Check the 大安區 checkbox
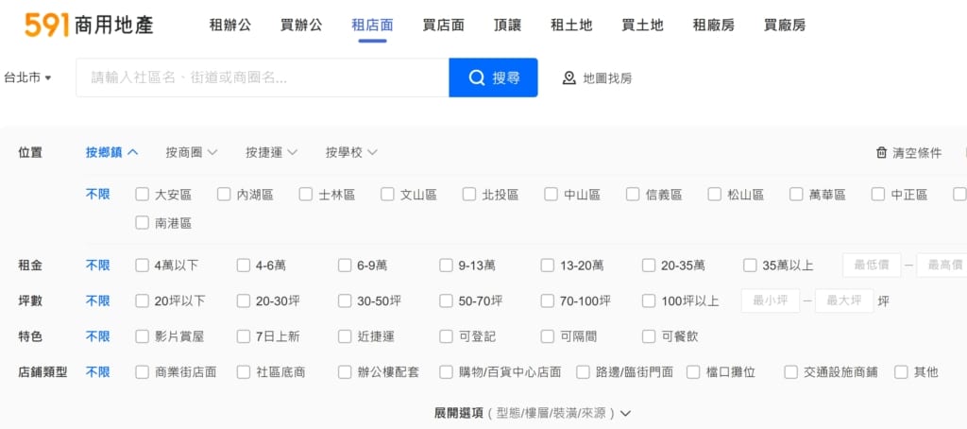 tap(143, 195)
